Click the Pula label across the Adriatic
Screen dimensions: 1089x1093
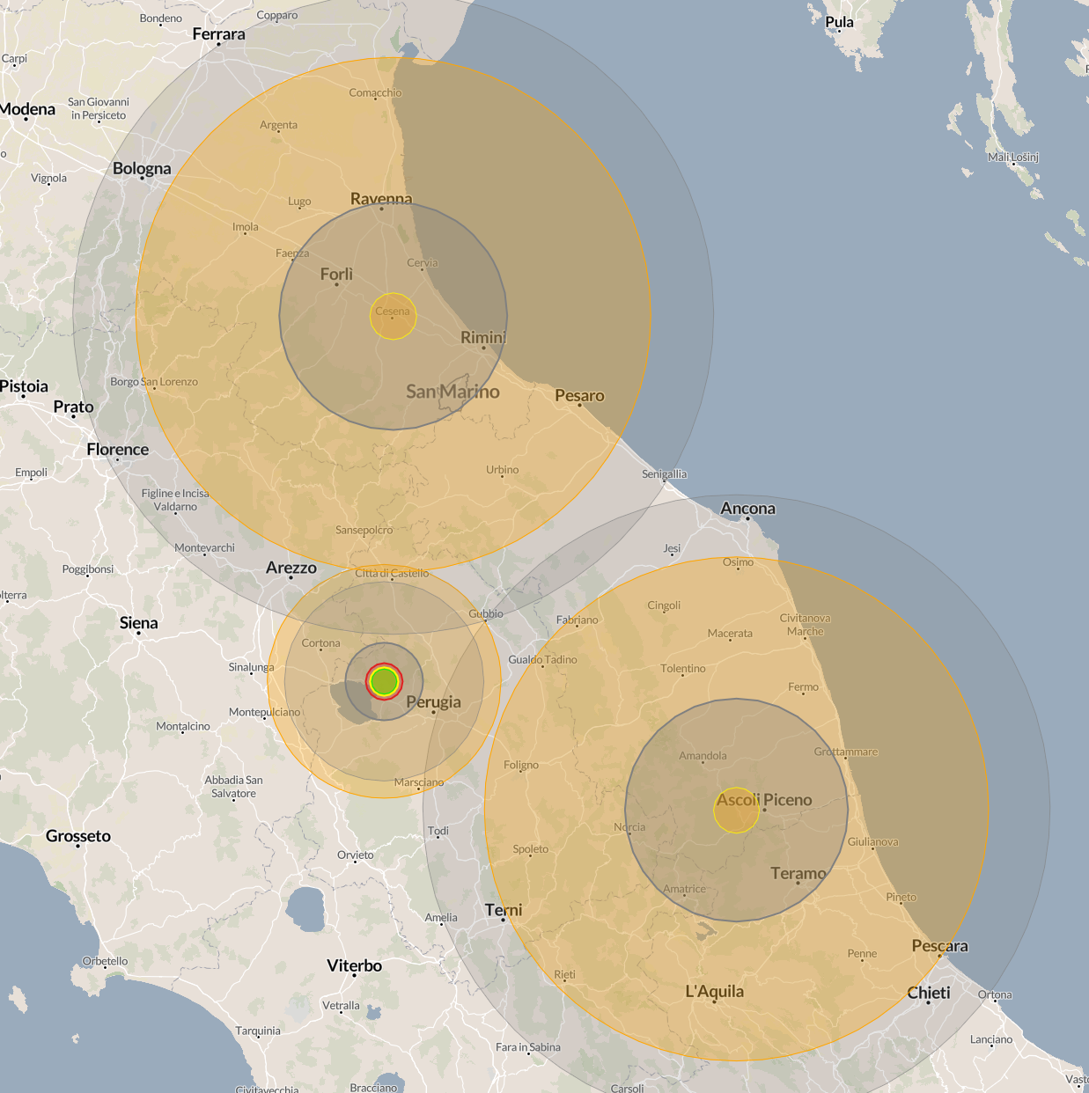pyautogui.click(x=839, y=22)
